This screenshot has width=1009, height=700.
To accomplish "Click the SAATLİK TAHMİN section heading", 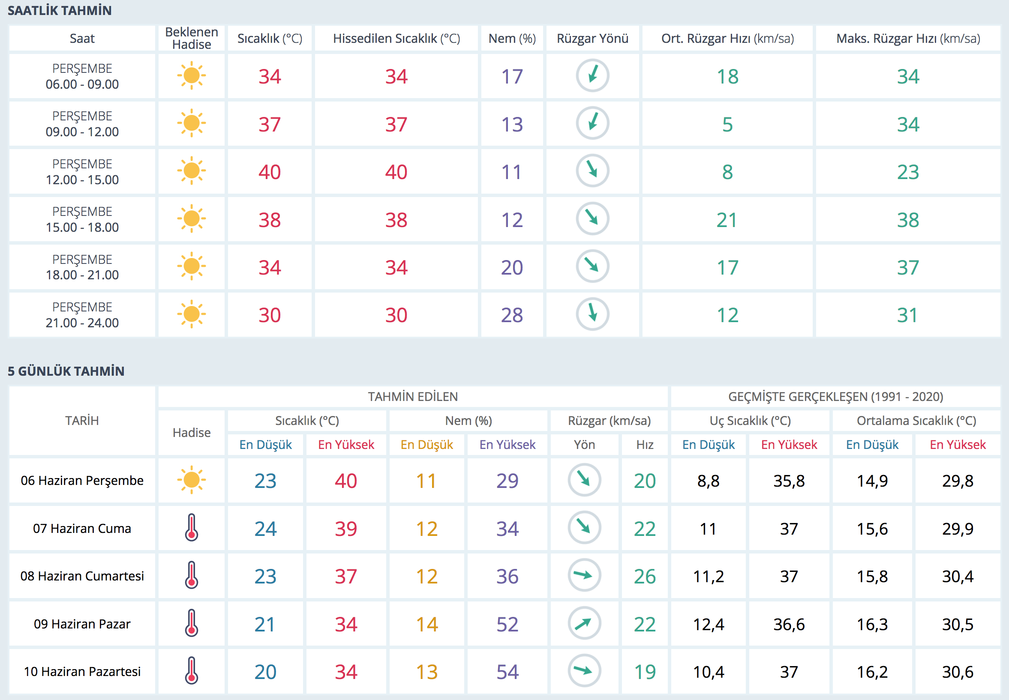I will (60, 11).
